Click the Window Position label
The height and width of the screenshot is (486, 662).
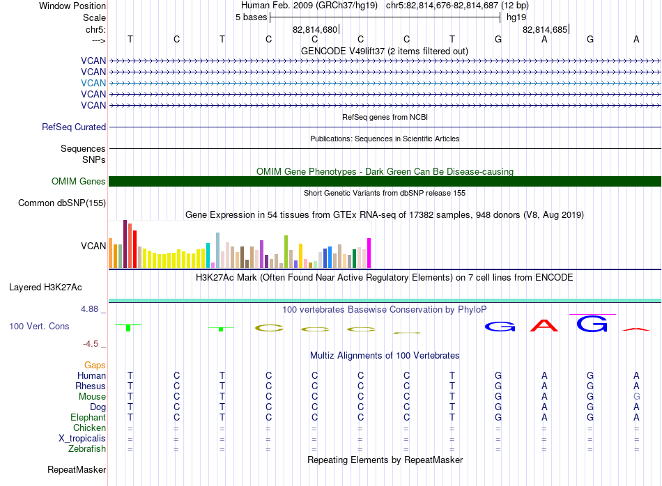click(x=72, y=6)
